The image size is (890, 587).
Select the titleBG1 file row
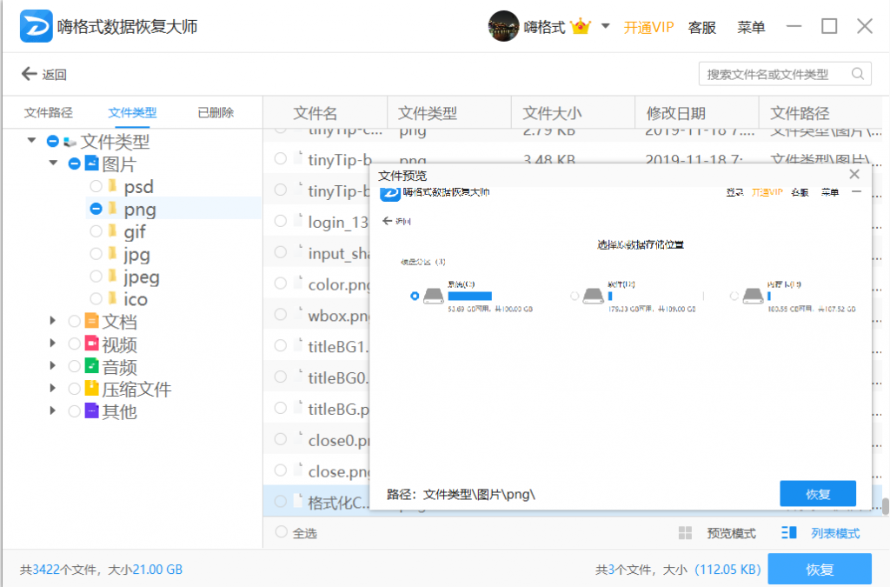pyautogui.click(x=316, y=346)
